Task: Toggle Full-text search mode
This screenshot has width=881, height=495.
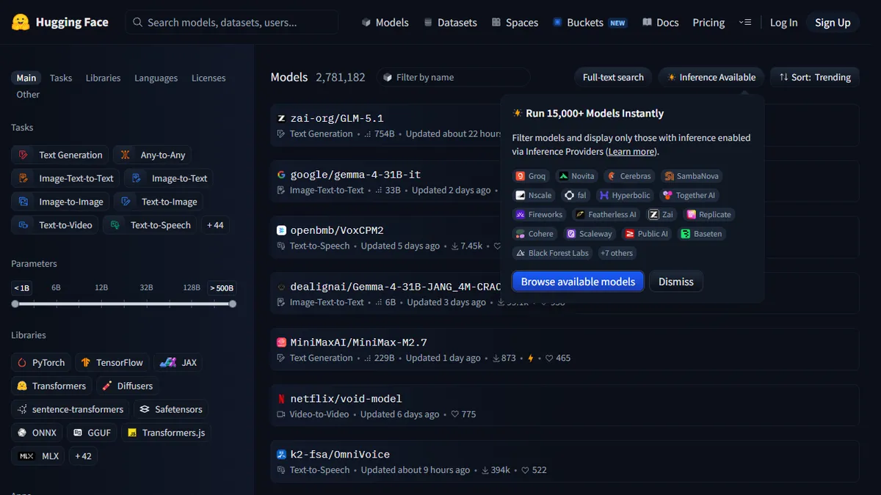Action: coord(613,76)
